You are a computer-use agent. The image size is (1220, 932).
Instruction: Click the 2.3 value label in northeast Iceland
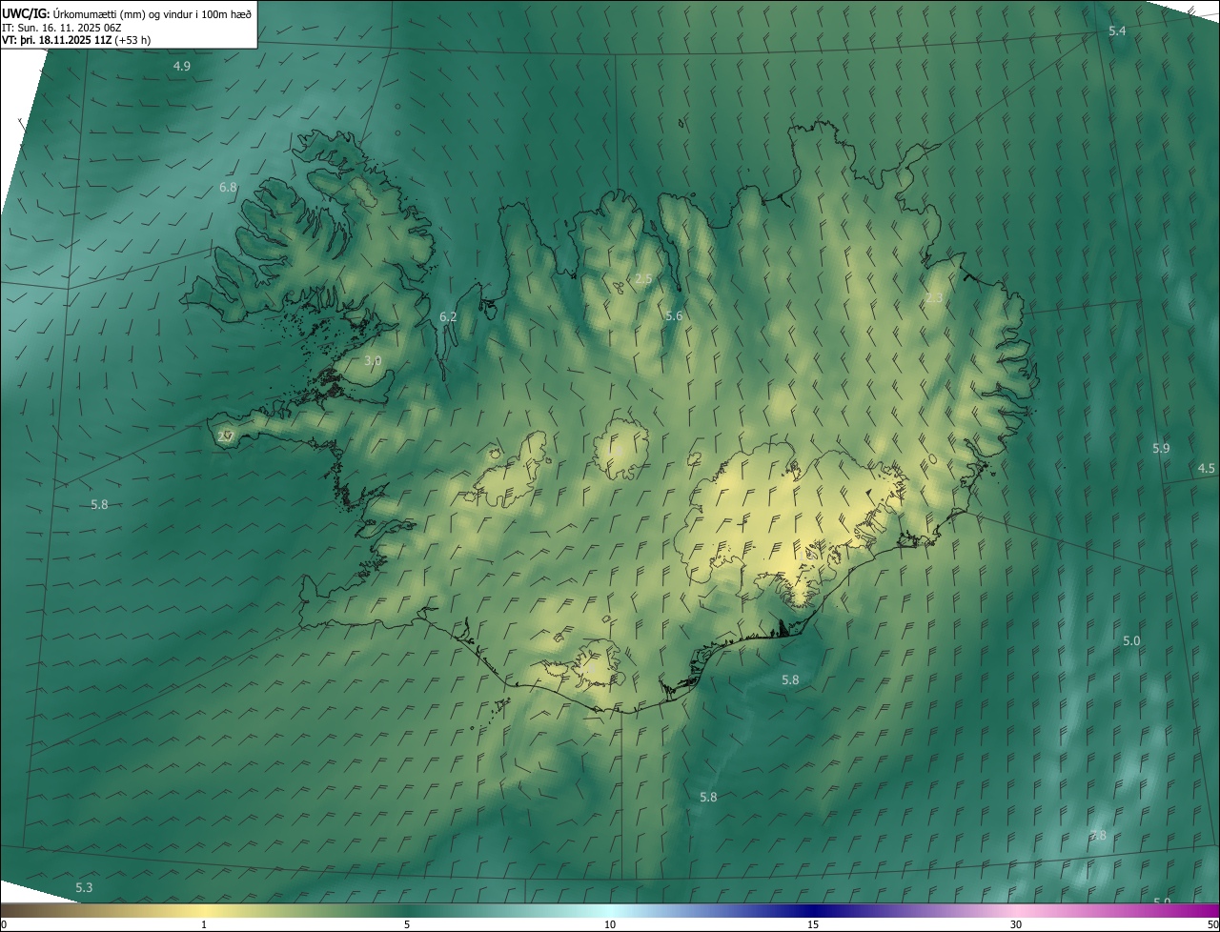point(934,298)
